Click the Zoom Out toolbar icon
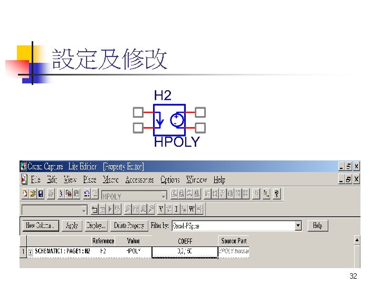Screen dimensions: 380x285 tap(182, 194)
